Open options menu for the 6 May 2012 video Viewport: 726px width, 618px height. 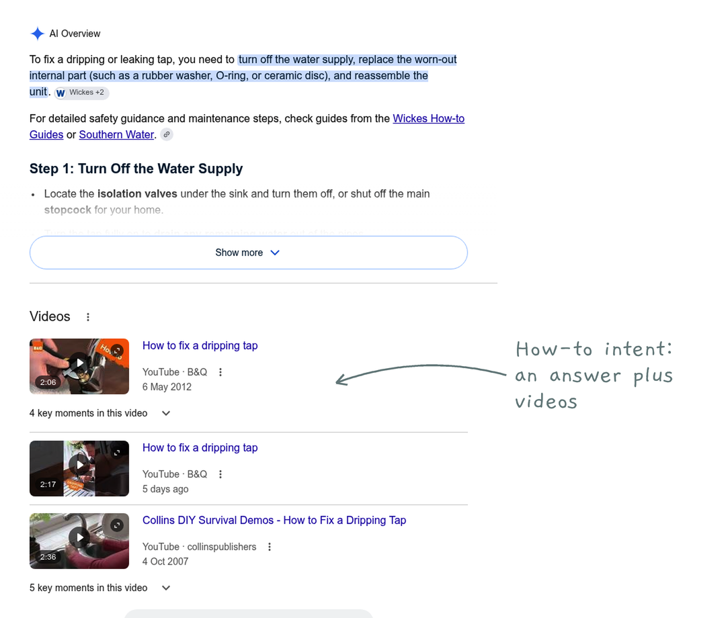tap(220, 372)
